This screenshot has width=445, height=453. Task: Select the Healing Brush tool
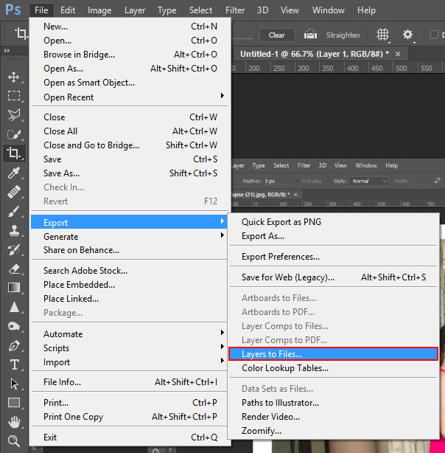(13, 192)
